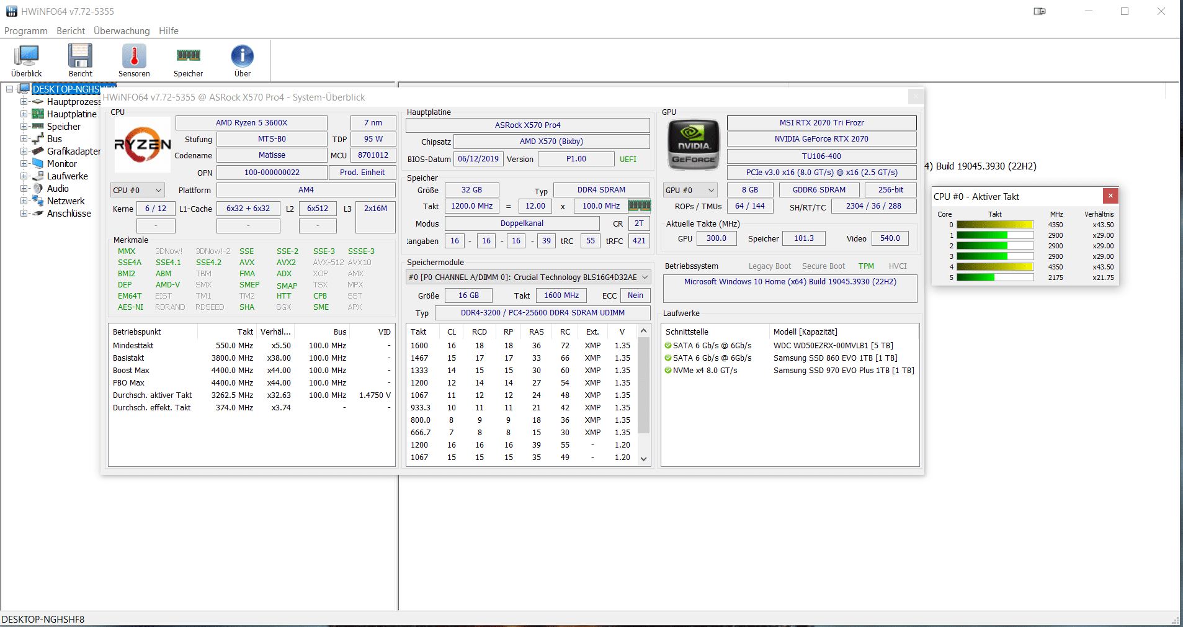Click the Secure Boot label

click(x=823, y=266)
